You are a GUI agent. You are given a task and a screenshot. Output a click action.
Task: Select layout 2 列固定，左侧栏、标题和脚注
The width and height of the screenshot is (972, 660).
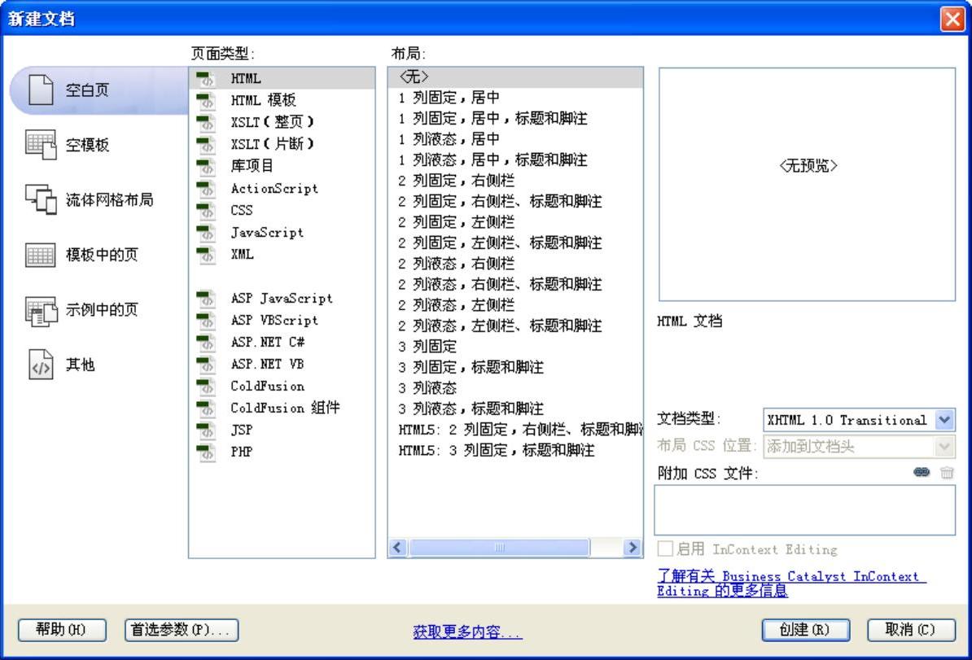pyautogui.click(x=516, y=243)
